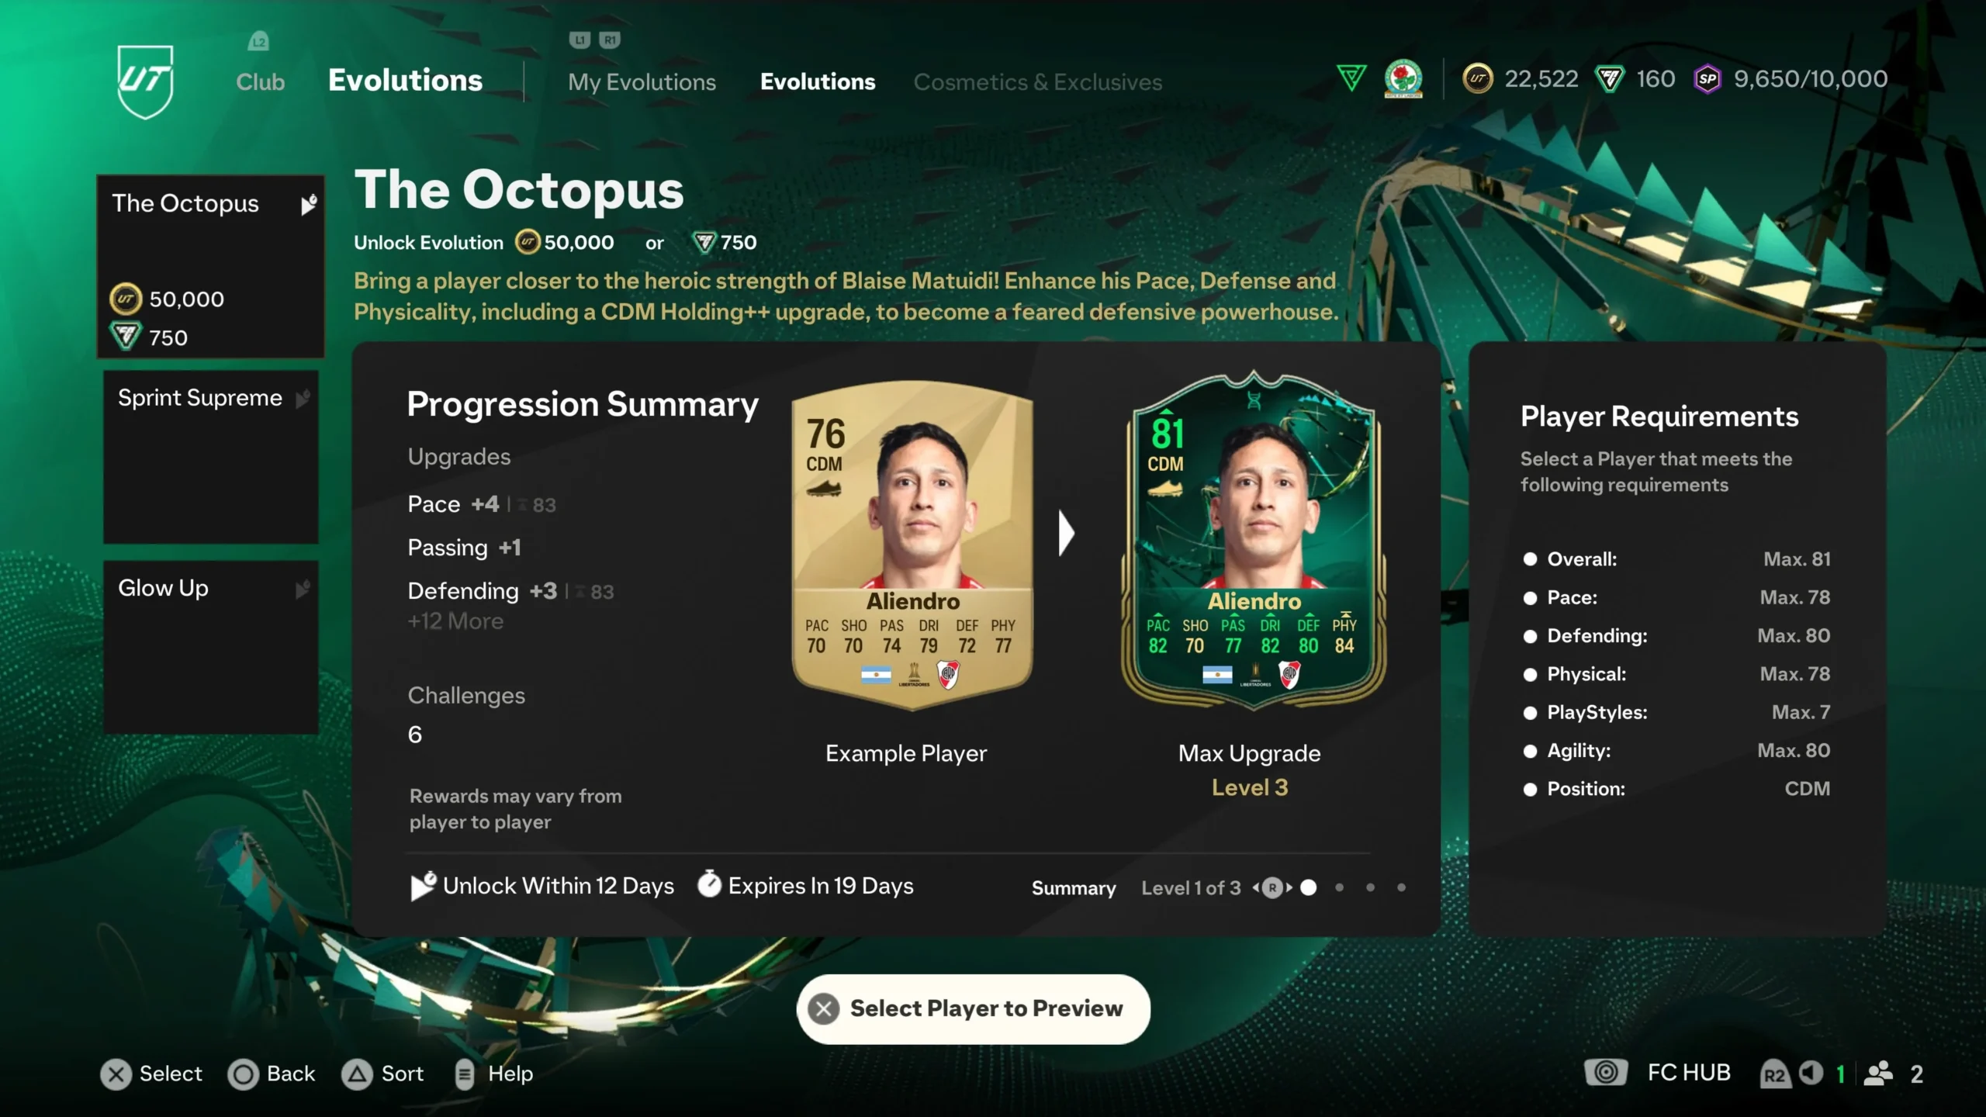1986x1117 pixels.
Task: Toggle to next progression level arrow
Action: click(x=1286, y=887)
